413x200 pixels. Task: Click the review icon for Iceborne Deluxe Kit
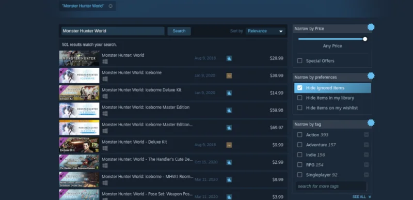[x=229, y=93]
